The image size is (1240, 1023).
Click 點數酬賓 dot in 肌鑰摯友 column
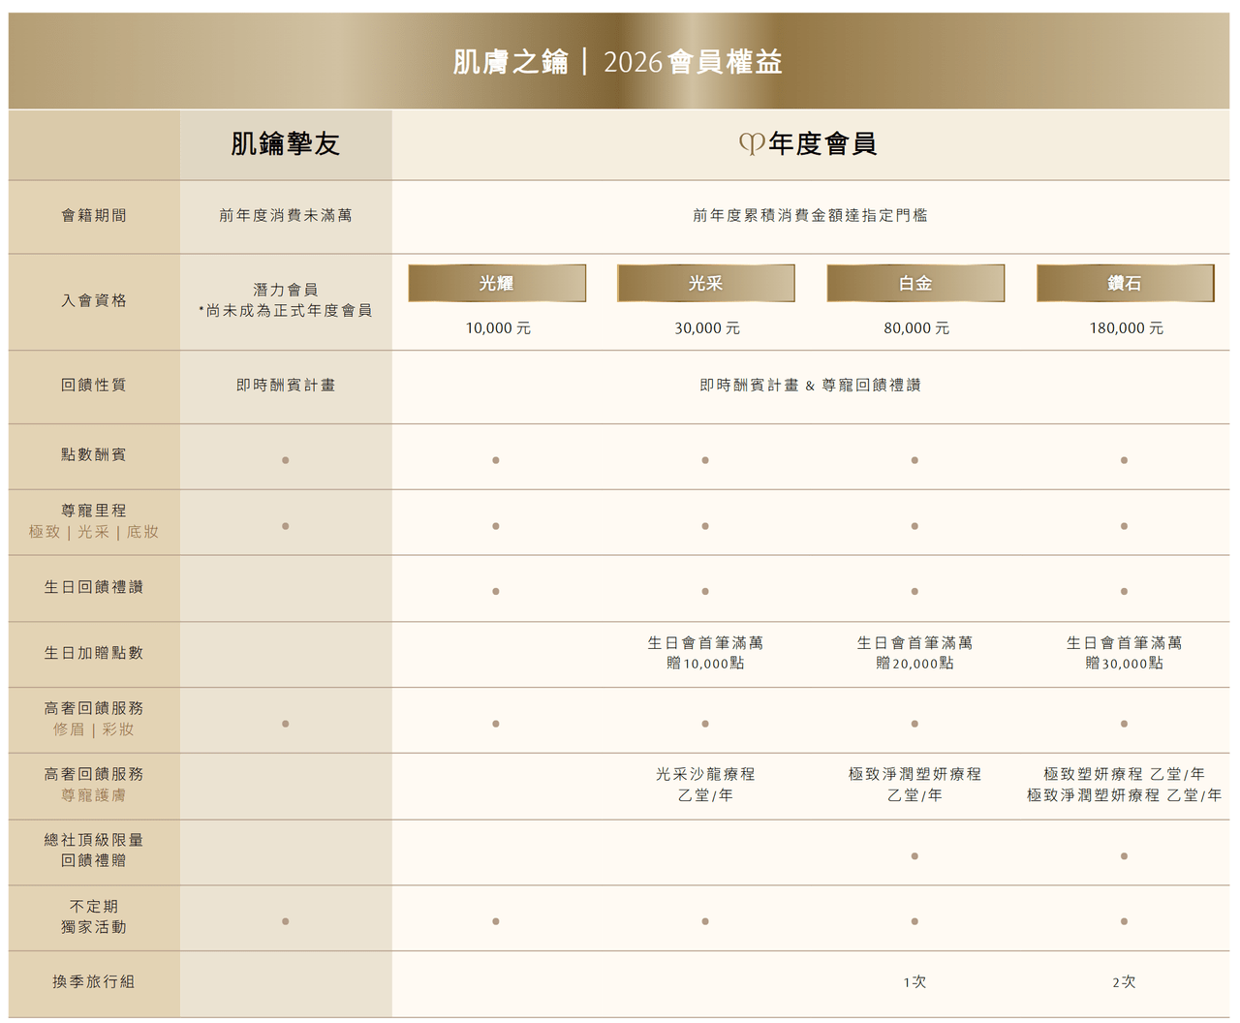(286, 460)
